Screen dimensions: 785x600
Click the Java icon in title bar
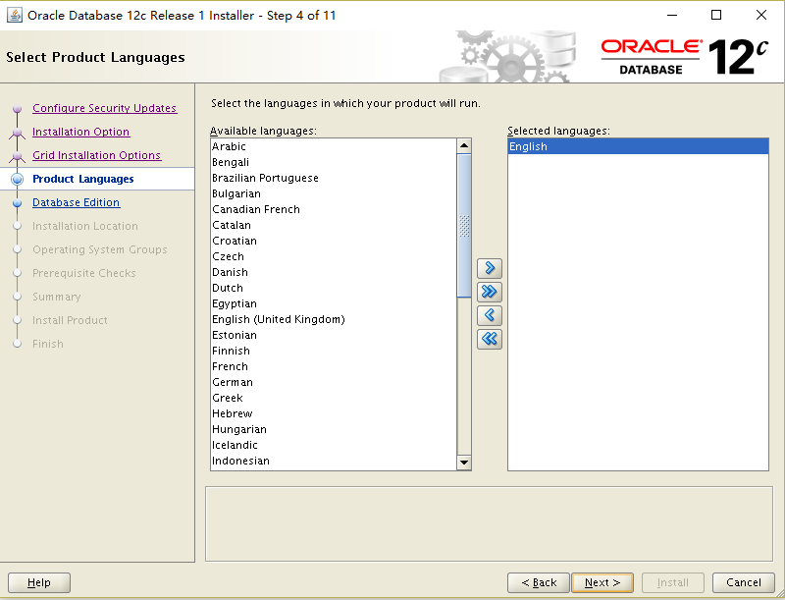tap(15, 15)
